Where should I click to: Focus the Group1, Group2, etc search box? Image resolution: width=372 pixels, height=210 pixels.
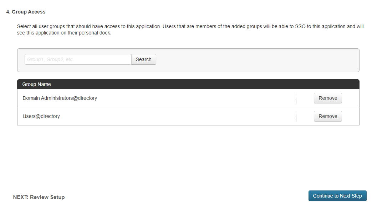pyautogui.click(x=78, y=59)
